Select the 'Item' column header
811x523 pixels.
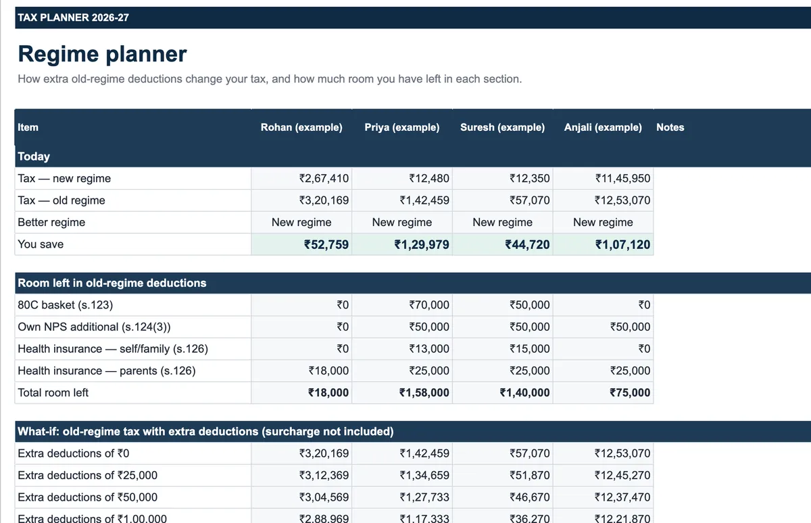tap(28, 127)
